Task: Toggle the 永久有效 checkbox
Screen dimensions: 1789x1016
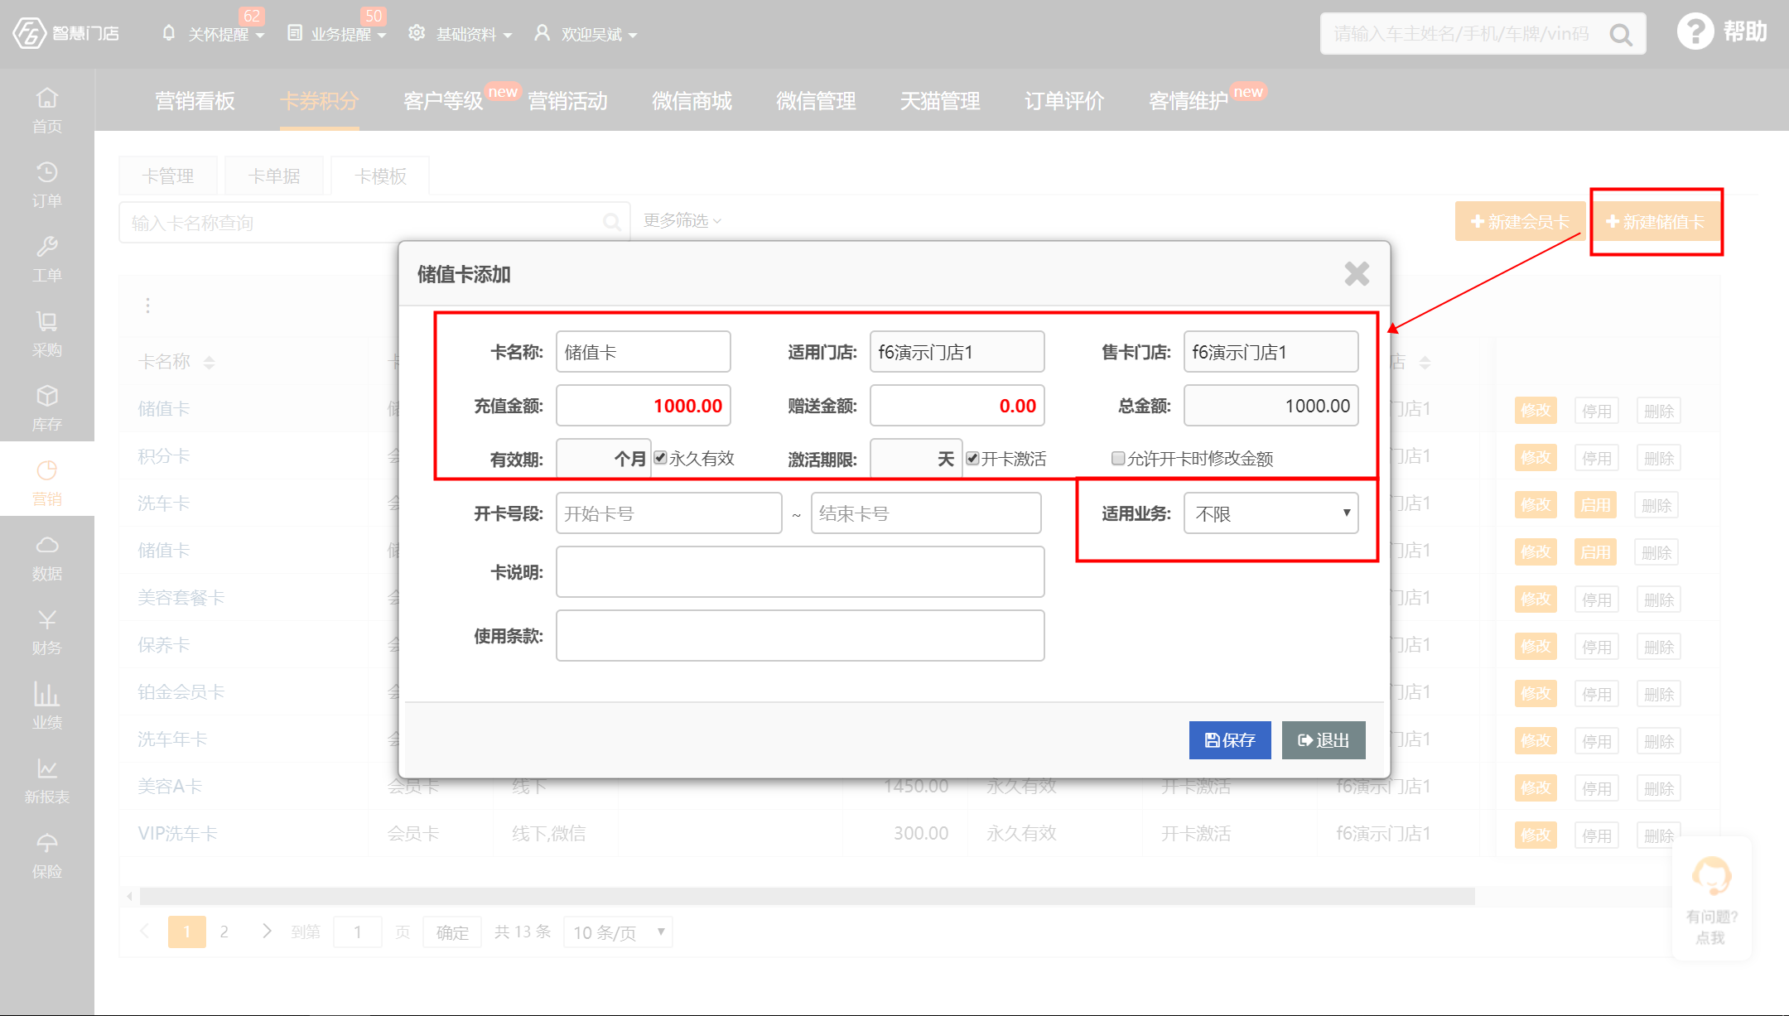Action: click(x=660, y=457)
